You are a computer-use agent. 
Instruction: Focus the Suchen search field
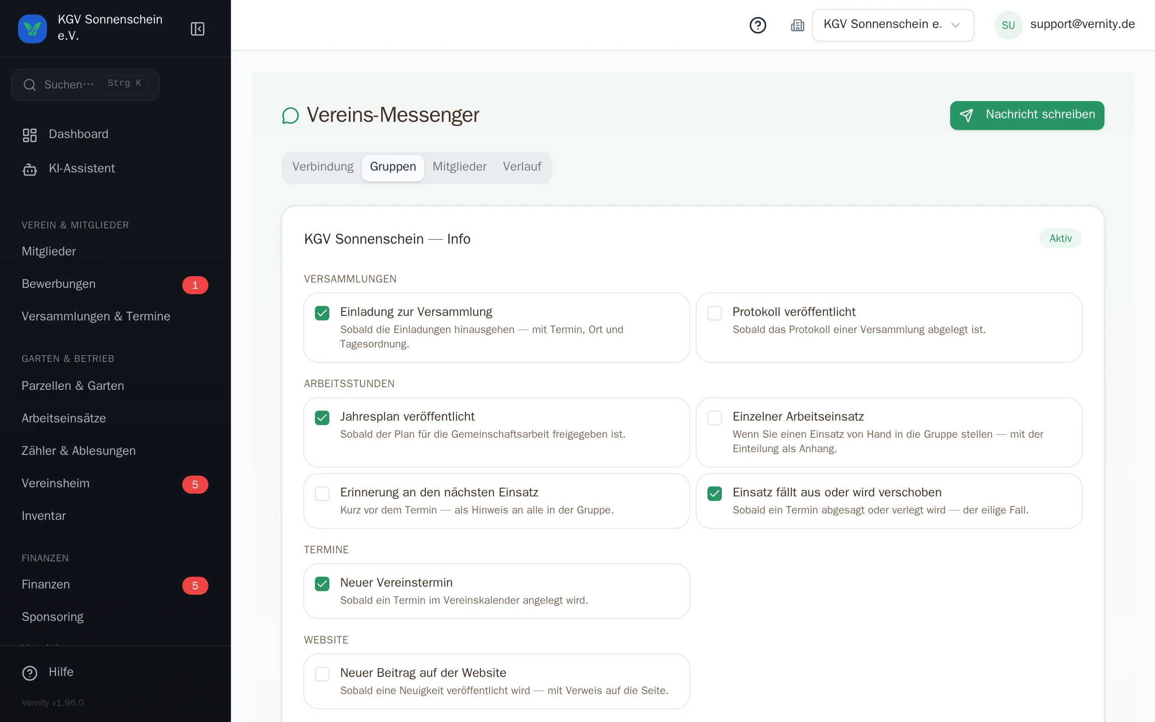85,85
